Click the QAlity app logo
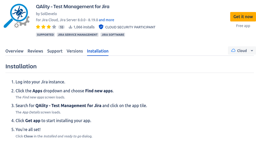This screenshot has height=142, width=256. tap(17, 16)
